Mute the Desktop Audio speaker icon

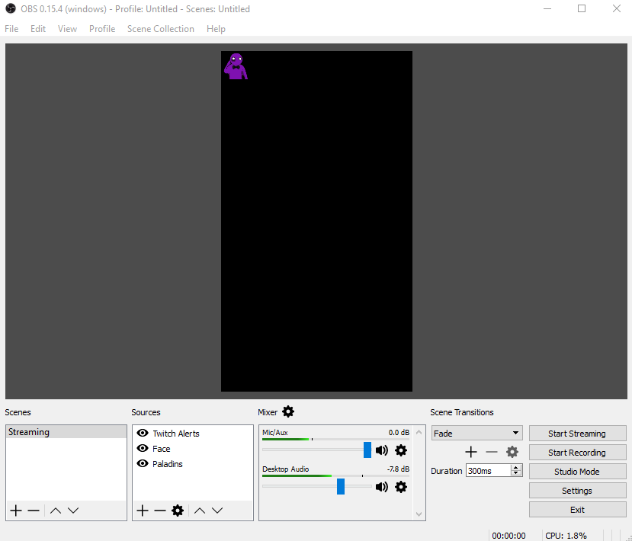382,487
